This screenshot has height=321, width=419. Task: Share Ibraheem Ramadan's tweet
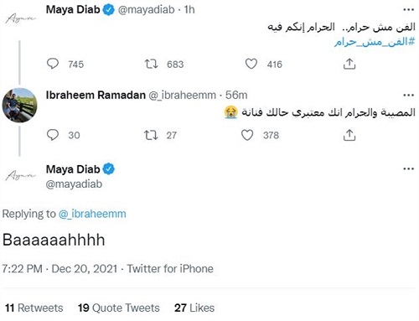pyautogui.click(x=349, y=135)
